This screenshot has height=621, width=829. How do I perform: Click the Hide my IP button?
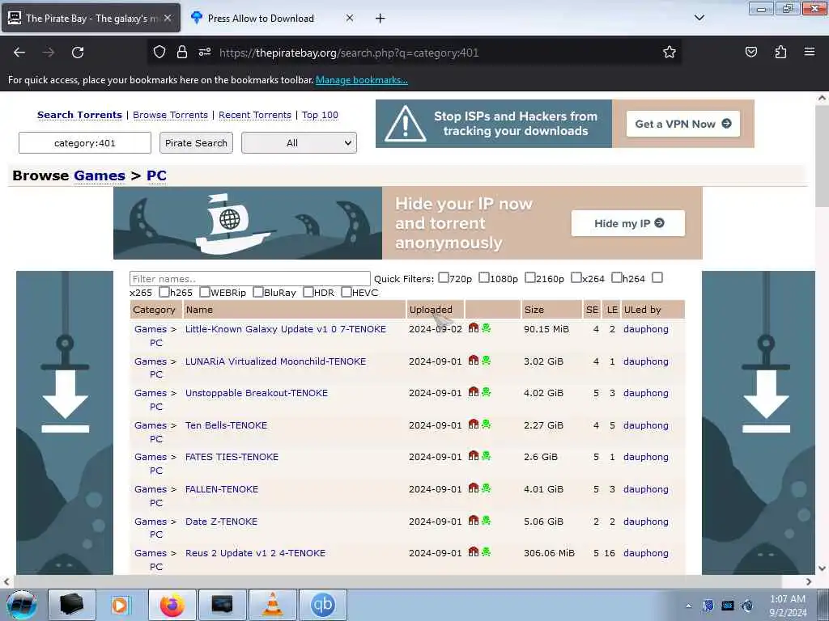pos(628,223)
